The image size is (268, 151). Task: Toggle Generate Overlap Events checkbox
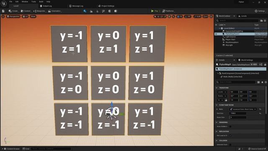[230, 145]
